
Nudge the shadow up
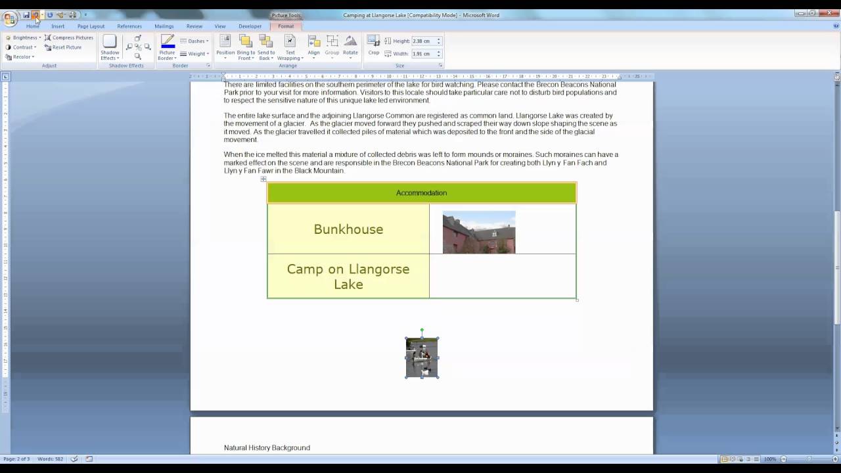pos(137,38)
